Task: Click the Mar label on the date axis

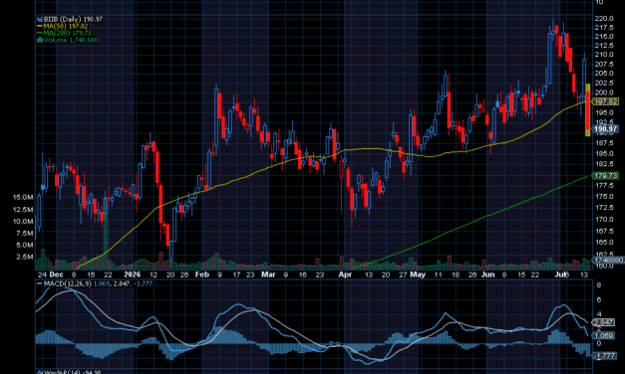Action: pyautogui.click(x=268, y=275)
